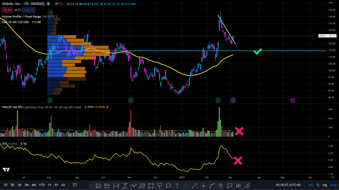This screenshot has width=339, height=190.
Task: Select the diagonal trend line tool
Action: [195, 186]
